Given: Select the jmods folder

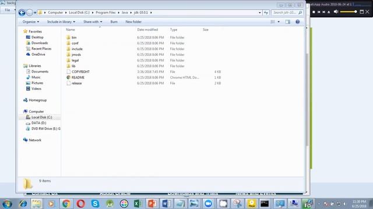Looking at the screenshot, I should 76,55.
